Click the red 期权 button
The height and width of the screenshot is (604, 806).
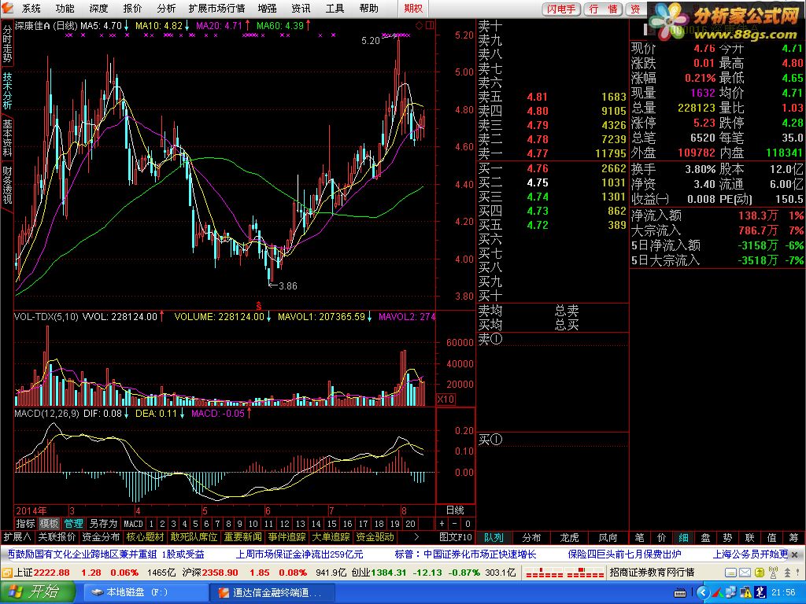(x=413, y=8)
